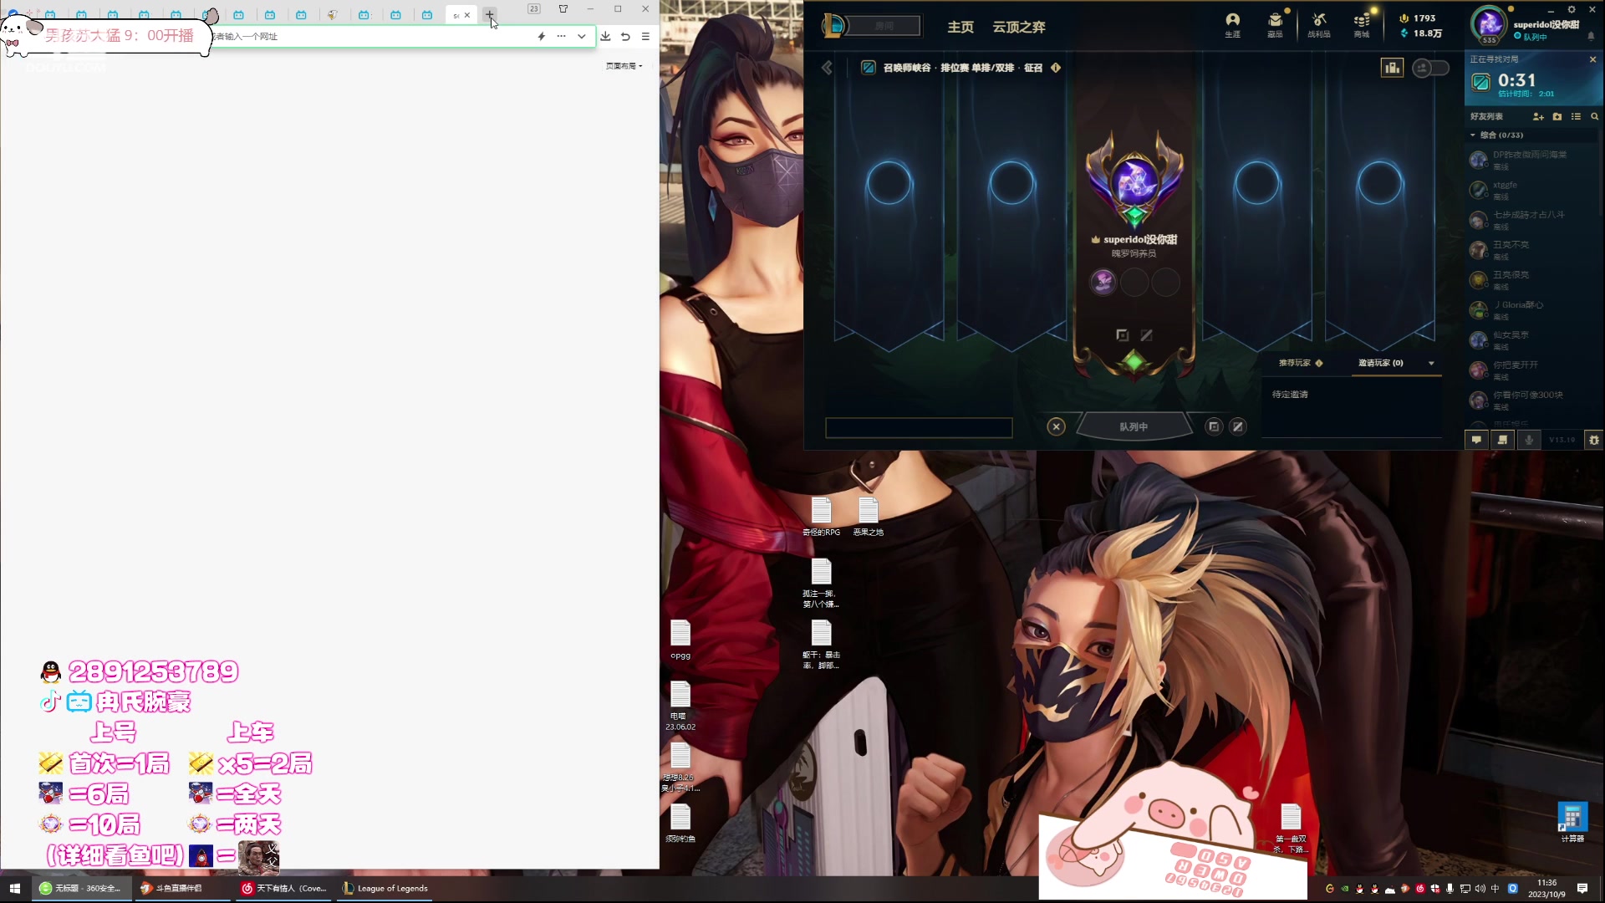
Task: Toggle the voice microphone icon
Action: pos(1529,440)
